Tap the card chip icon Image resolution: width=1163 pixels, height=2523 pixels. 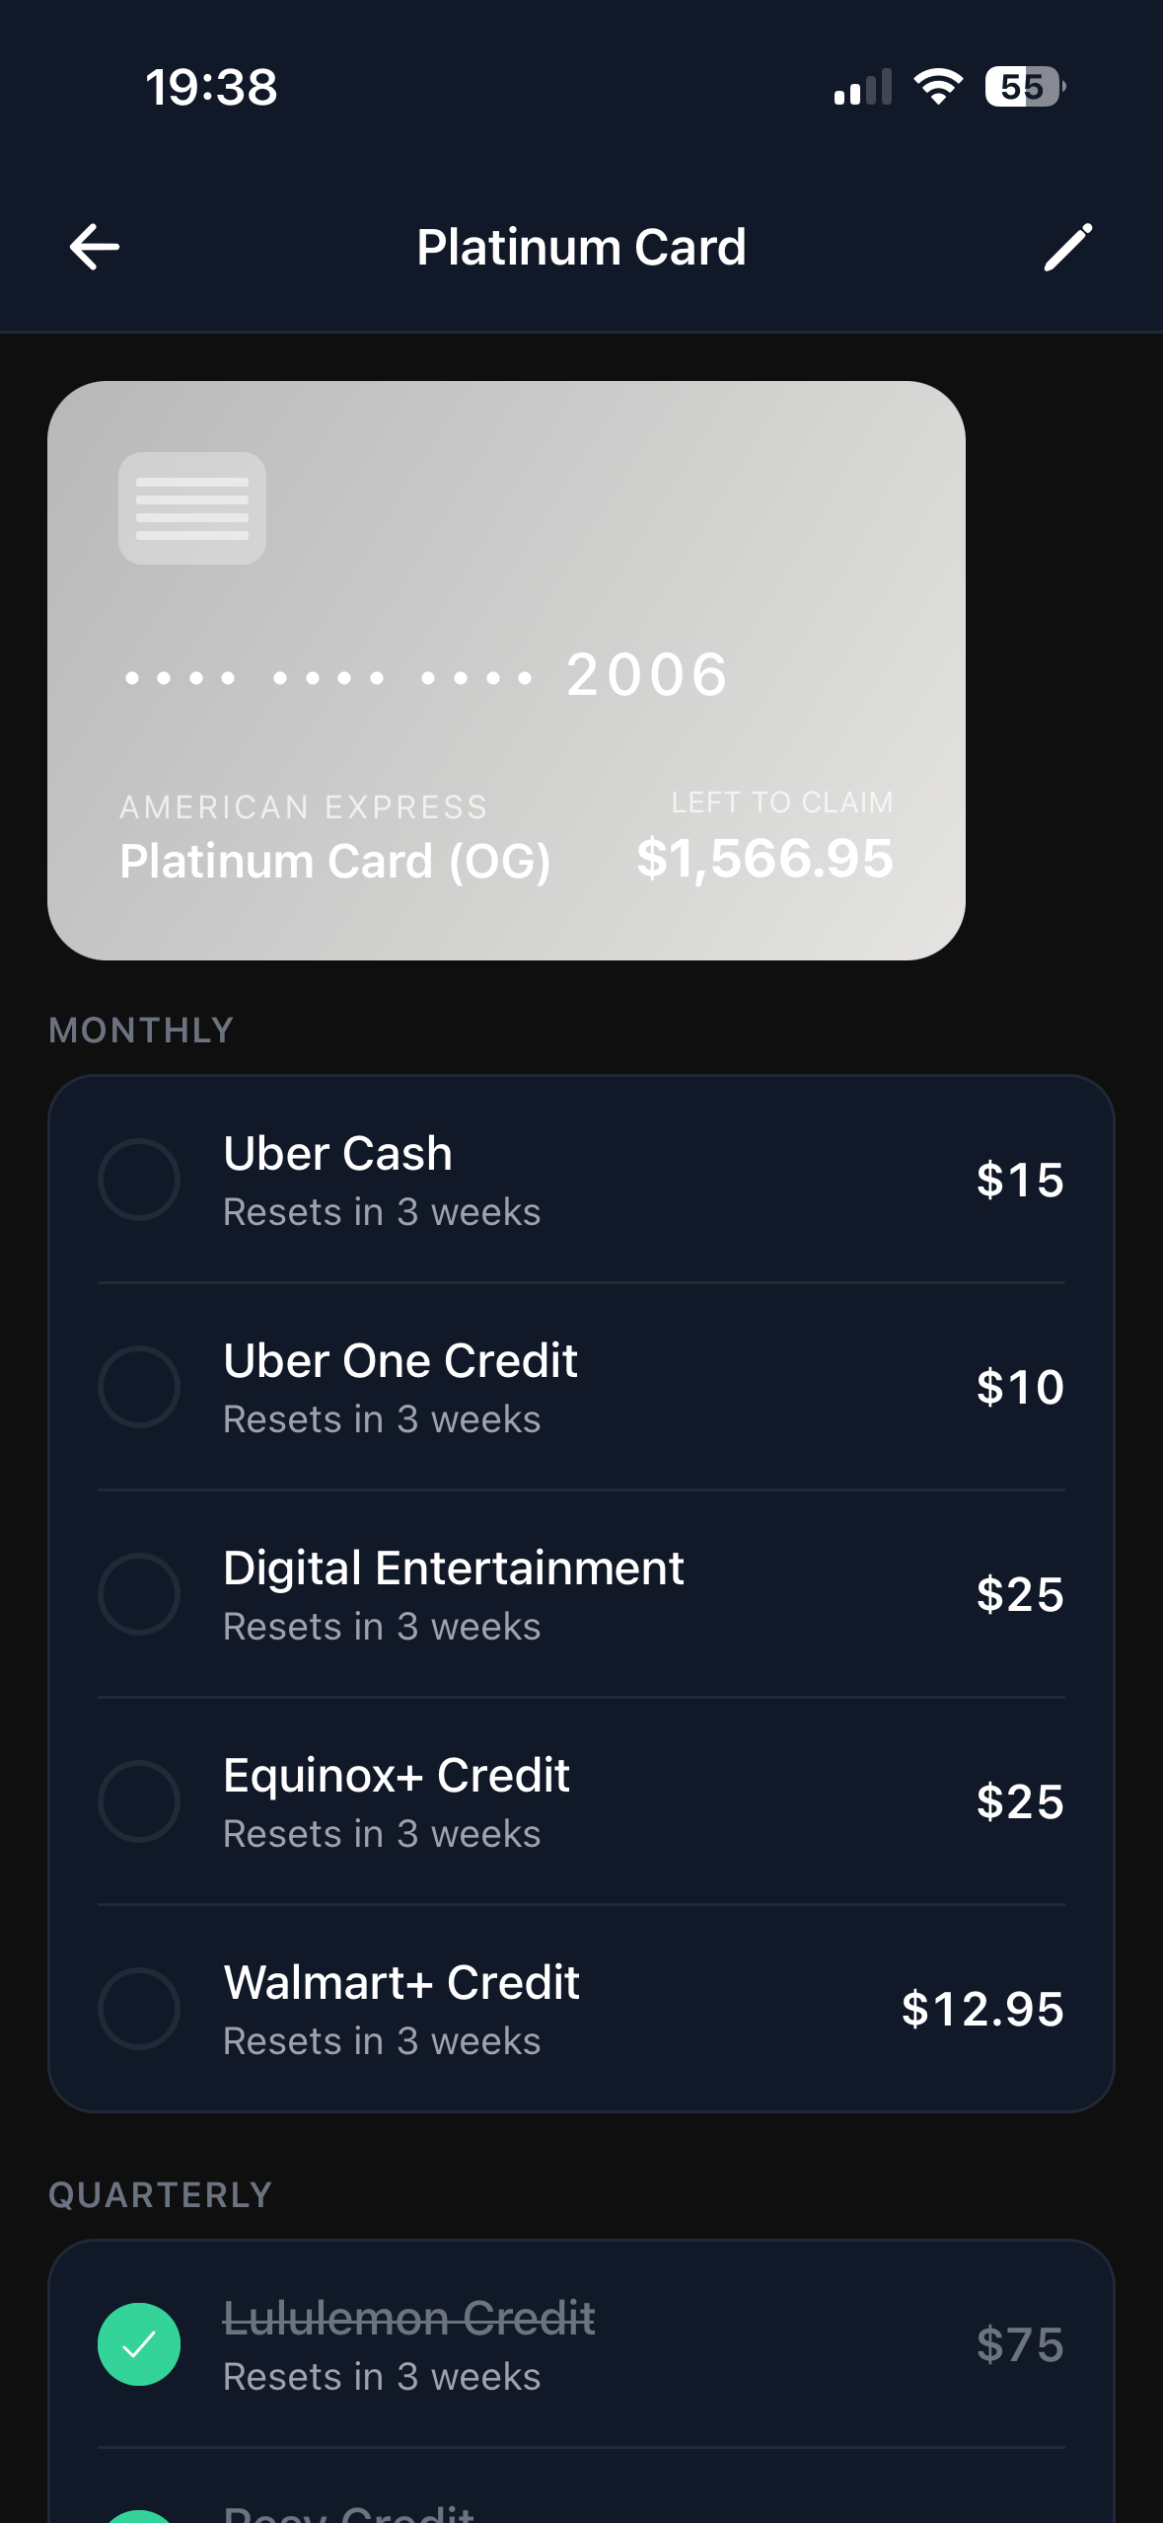tap(192, 508)
